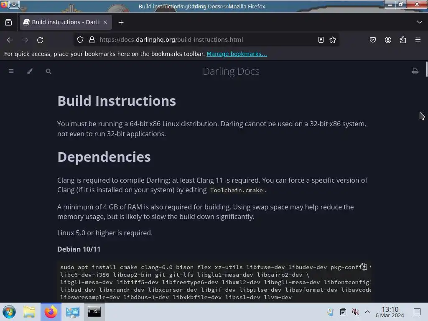
Task: Open the Firefox View recent browsing button
Action: [x=8, y=23]
